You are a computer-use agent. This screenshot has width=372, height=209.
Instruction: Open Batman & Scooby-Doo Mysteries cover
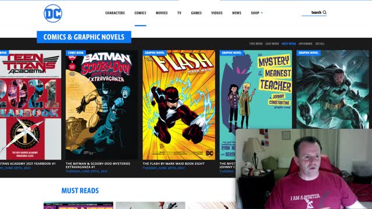(101, 105)
